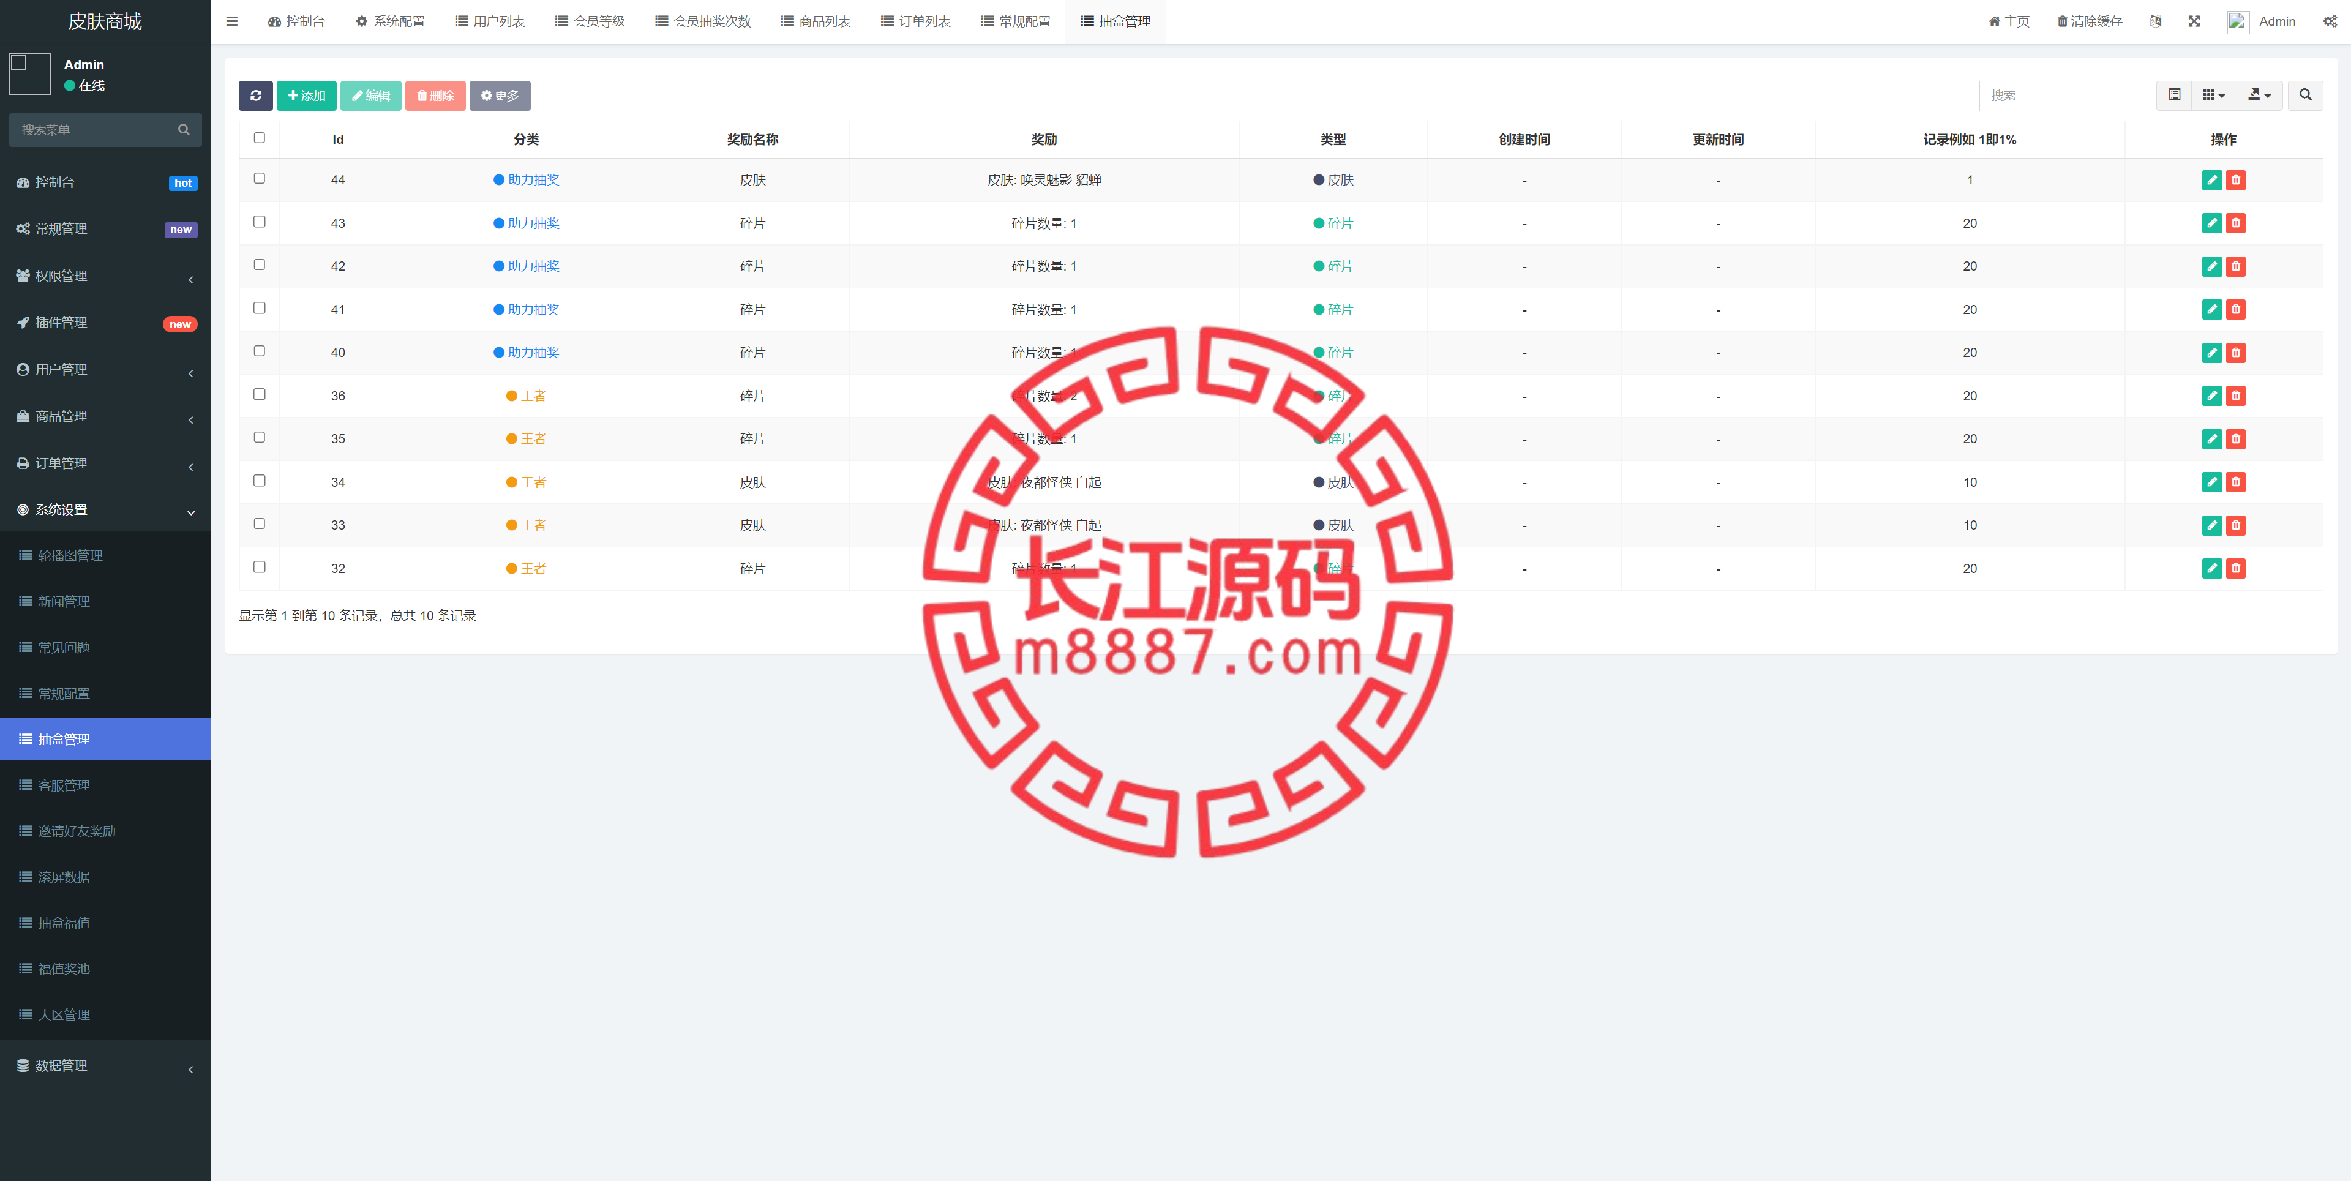Click the 皮肤 type label in row 34

coord(1333,482)
